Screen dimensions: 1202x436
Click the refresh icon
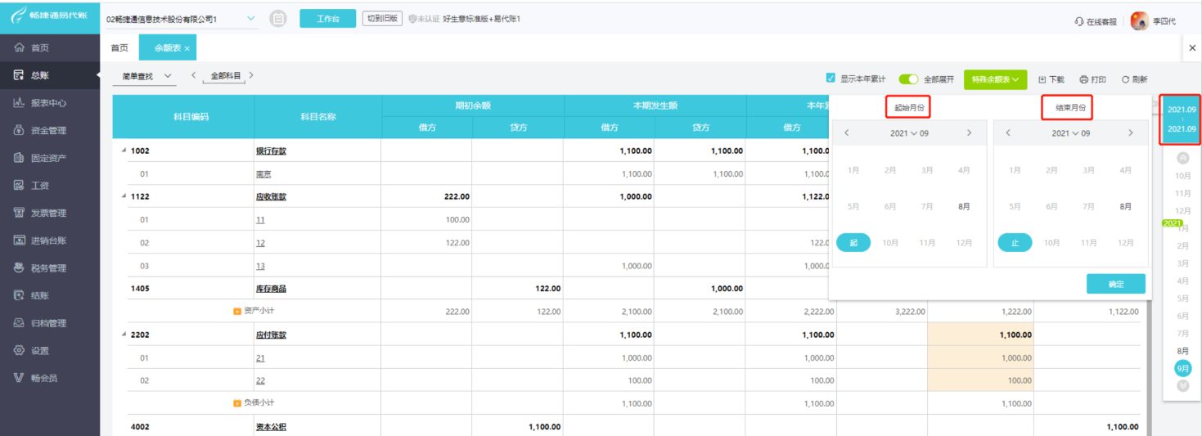(1126, 79)
